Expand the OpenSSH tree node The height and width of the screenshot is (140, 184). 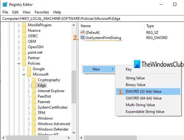tap(19, 47)
